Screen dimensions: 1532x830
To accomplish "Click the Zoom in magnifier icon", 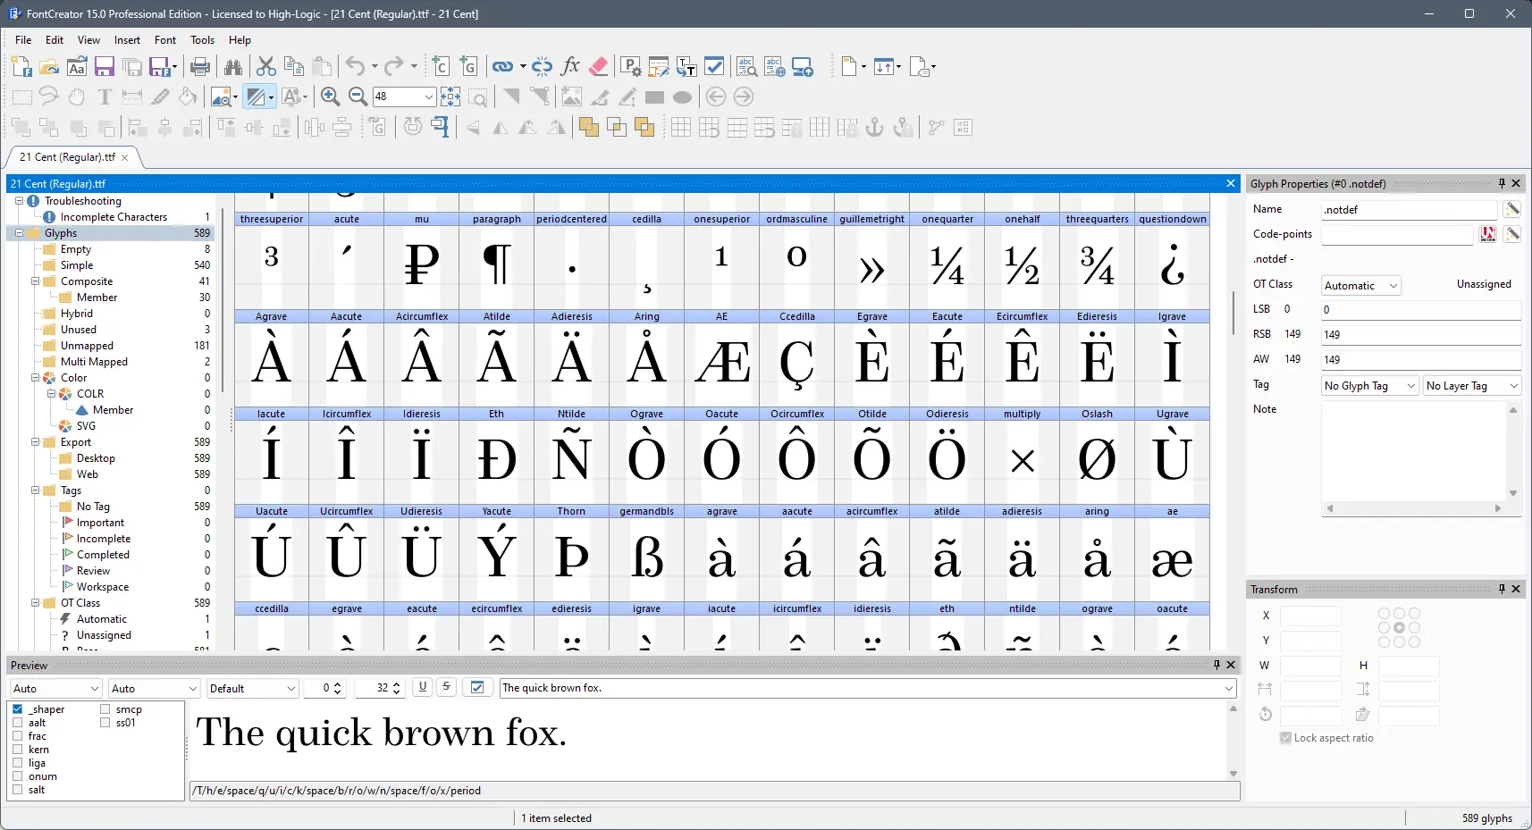I will pyautogui.click(x=330, y=97).
